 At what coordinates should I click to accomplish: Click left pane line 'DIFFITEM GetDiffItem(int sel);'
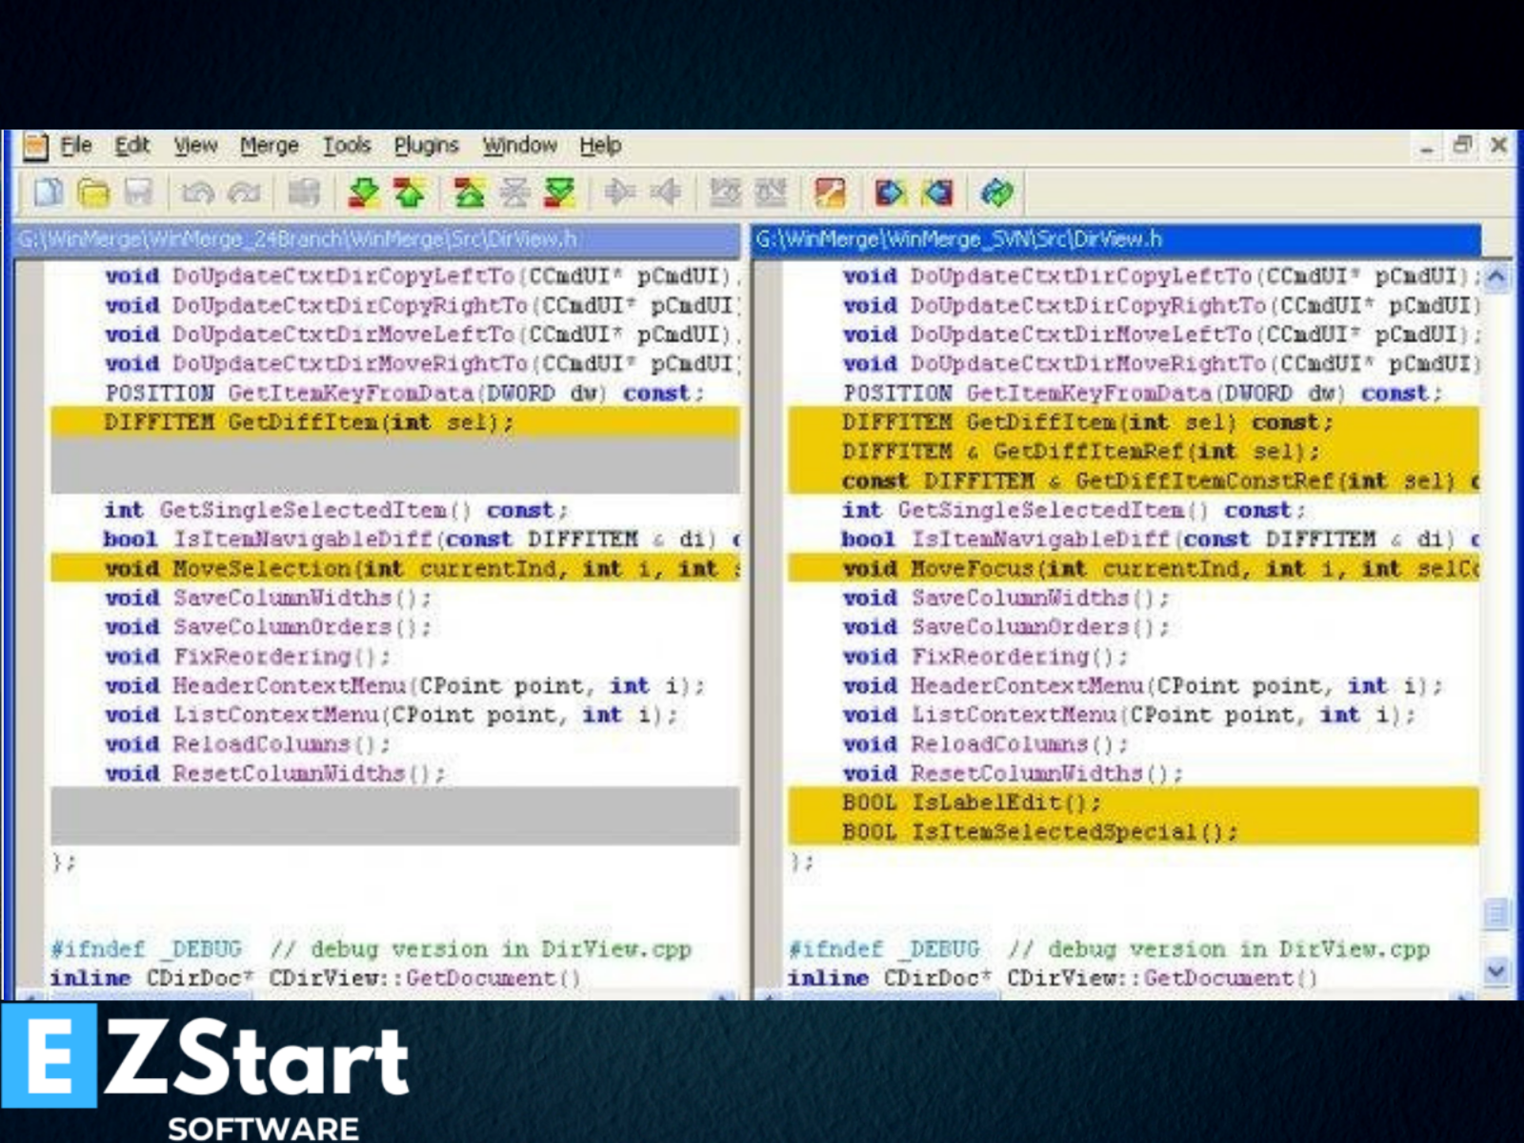[395, 422]
